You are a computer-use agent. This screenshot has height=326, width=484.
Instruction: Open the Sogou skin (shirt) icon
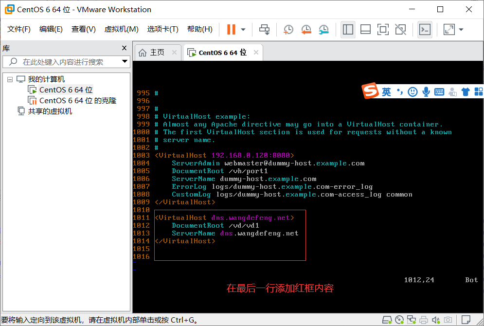click(465, 91)
